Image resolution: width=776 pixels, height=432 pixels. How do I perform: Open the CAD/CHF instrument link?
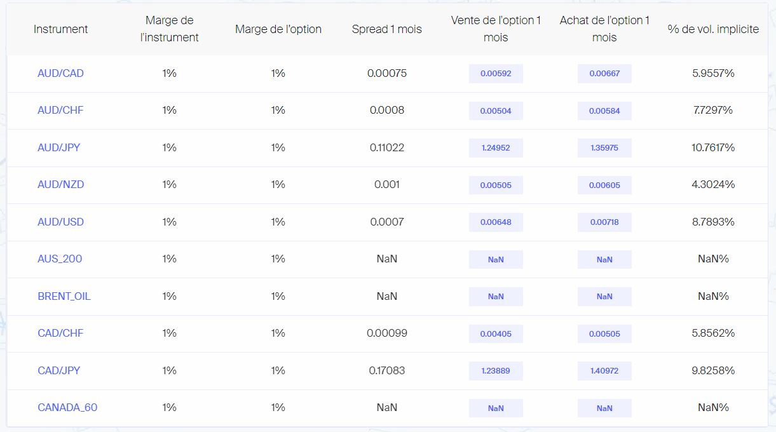[60, 334]
